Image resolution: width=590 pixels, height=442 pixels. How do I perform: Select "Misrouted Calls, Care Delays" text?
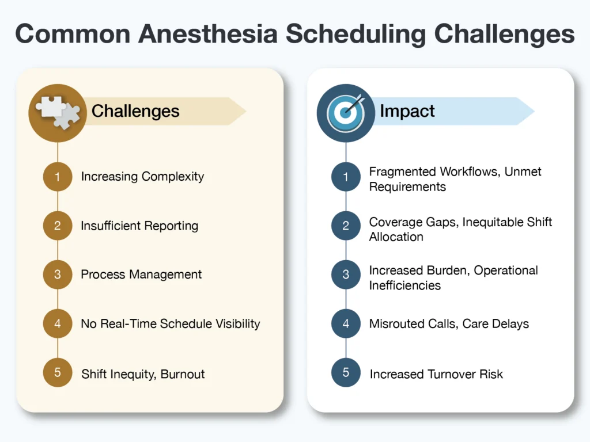(449, 324)
